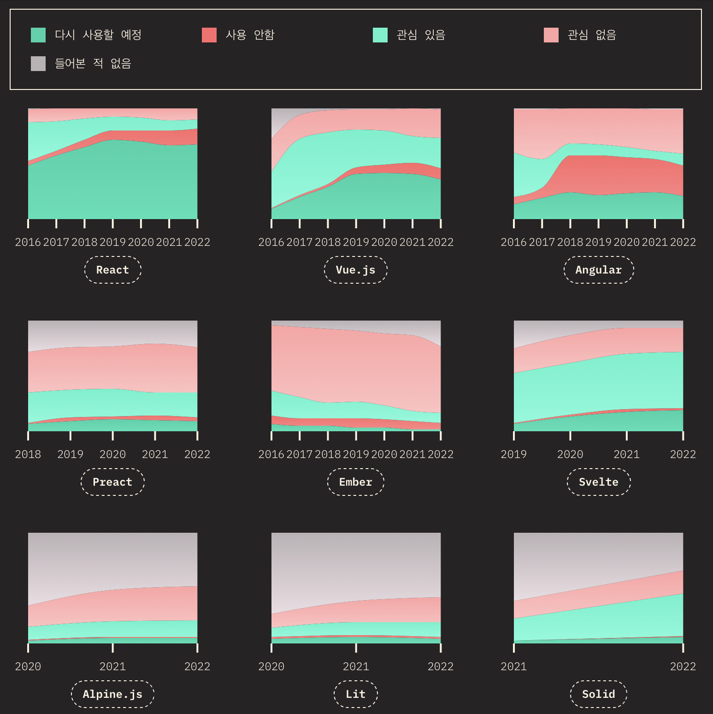Open the Alpine.js area chart
Viewport: 713px width, 714px height.
pyautogui.click(x=113, y=588)
